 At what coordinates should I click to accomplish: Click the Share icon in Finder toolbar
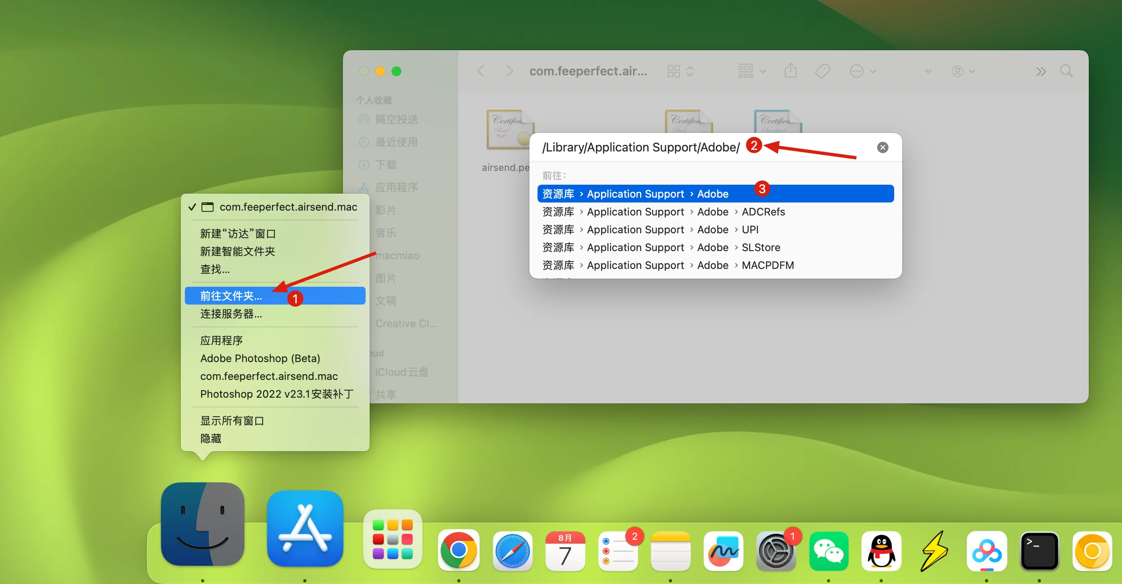790,70
